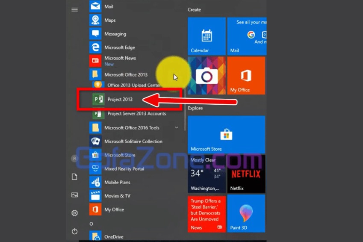Open the Washington weather tile
This screenshot has height=242, width=363.
207,174
